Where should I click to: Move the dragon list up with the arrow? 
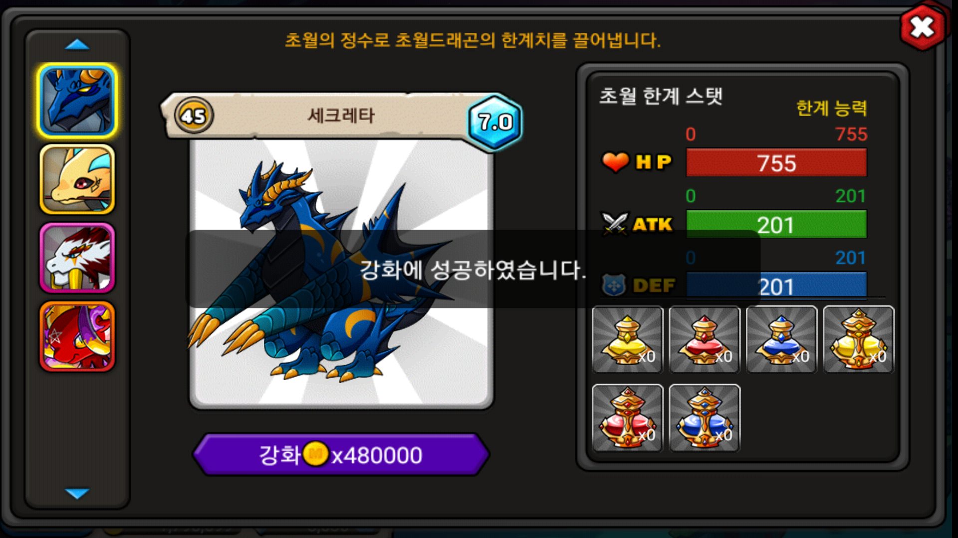point(77,45)
